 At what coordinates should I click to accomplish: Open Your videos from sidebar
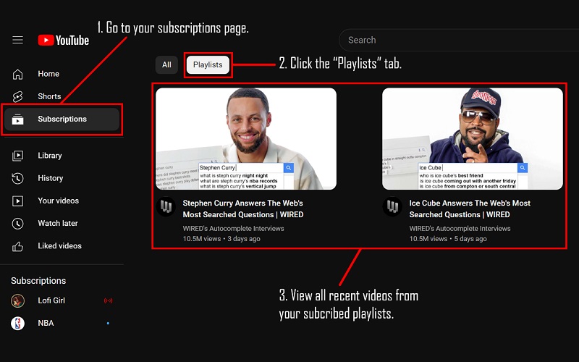[x=58, y=201]
